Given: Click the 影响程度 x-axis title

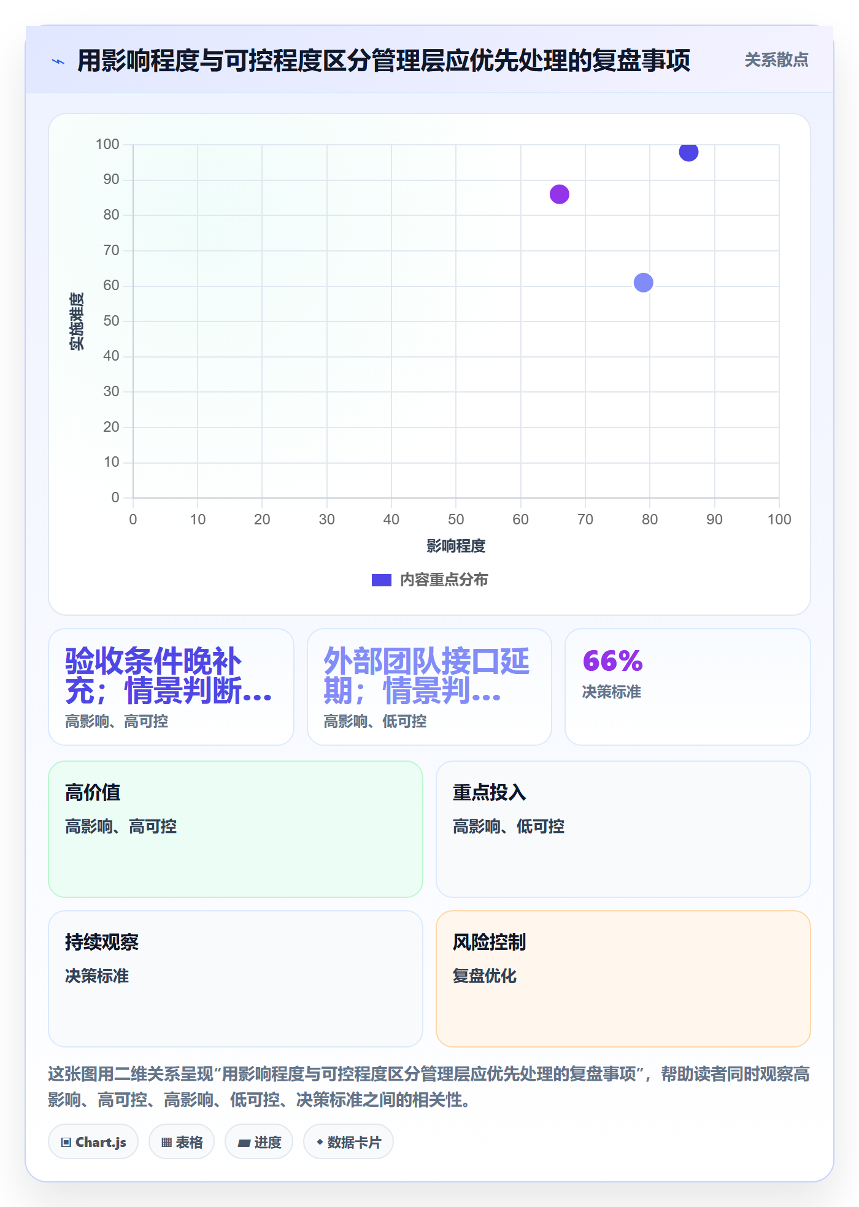Looking at the screenshot, I should (x=456, y=546).
